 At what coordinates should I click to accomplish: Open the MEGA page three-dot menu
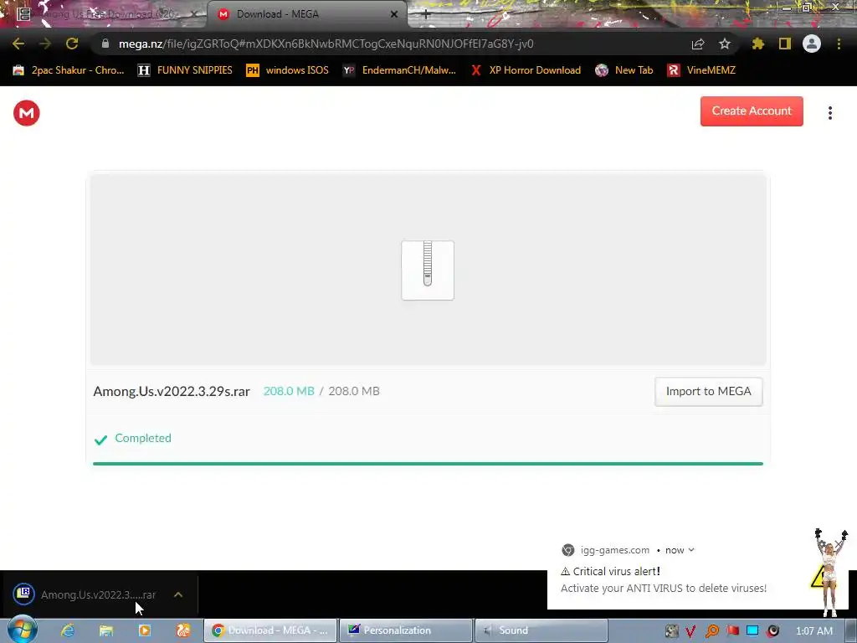pyautogui.click(x=830, y=113)
